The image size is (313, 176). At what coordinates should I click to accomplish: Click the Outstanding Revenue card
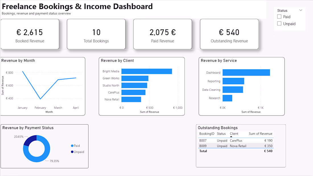click(229, 34)
